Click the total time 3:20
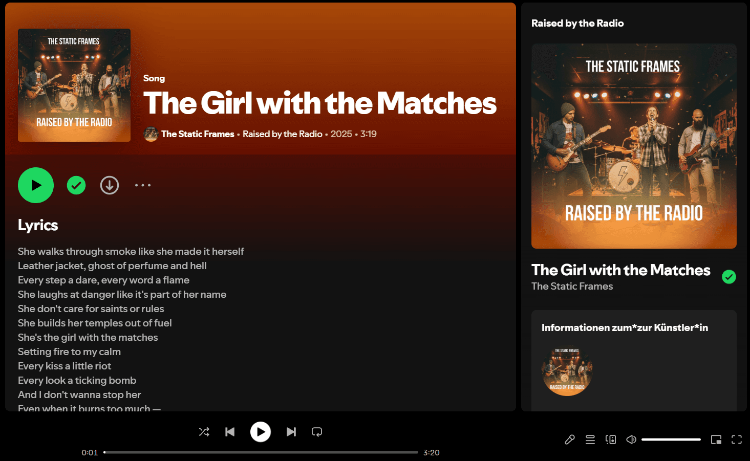 click(432, 452)
